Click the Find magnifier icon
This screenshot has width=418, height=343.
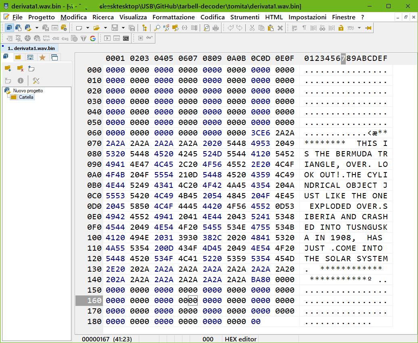click(x=157, y=28)
